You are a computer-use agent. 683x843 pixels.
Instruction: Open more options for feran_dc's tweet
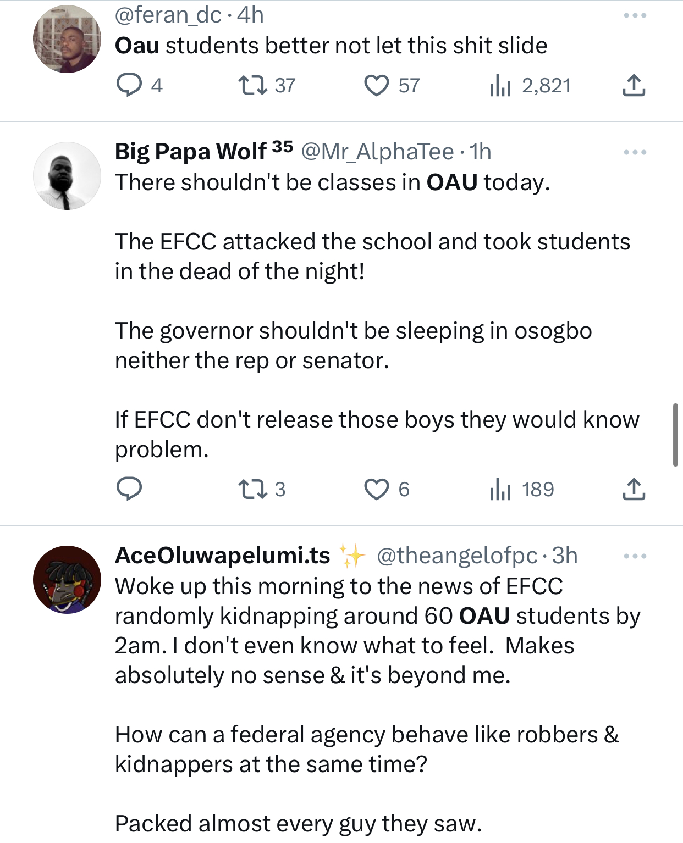coord(635,15)
